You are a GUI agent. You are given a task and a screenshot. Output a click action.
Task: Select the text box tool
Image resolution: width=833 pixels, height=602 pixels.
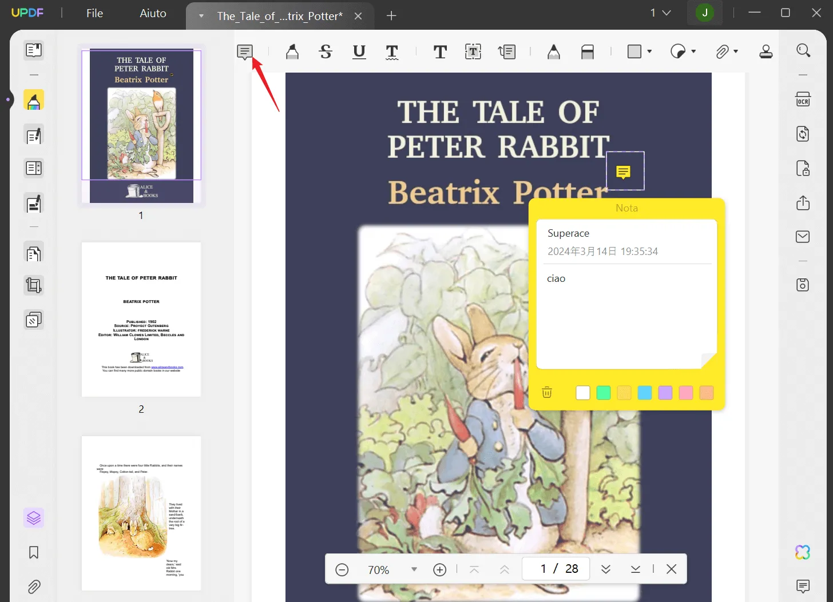[x=473, y=52]
